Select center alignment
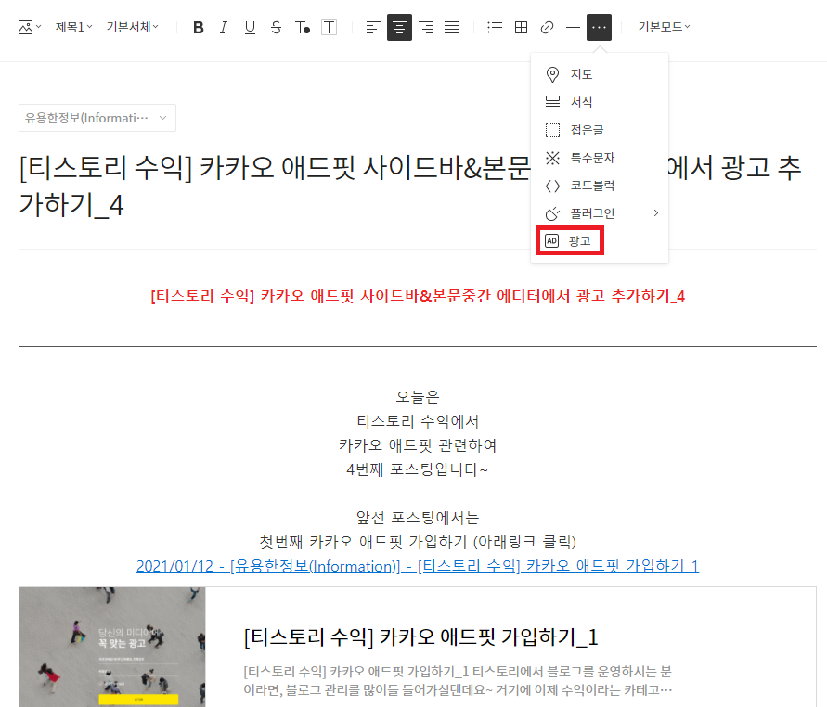The width and height of the screenshot is (827, 707). (x=399, y=28)
